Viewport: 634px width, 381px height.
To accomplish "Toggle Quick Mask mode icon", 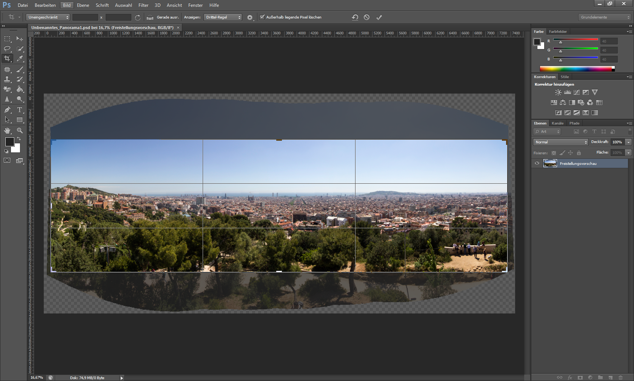I will (7, 160).
